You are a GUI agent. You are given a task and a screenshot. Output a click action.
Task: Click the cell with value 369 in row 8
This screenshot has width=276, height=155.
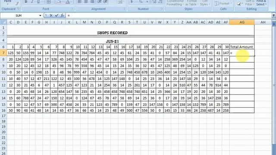click(175, 59)
